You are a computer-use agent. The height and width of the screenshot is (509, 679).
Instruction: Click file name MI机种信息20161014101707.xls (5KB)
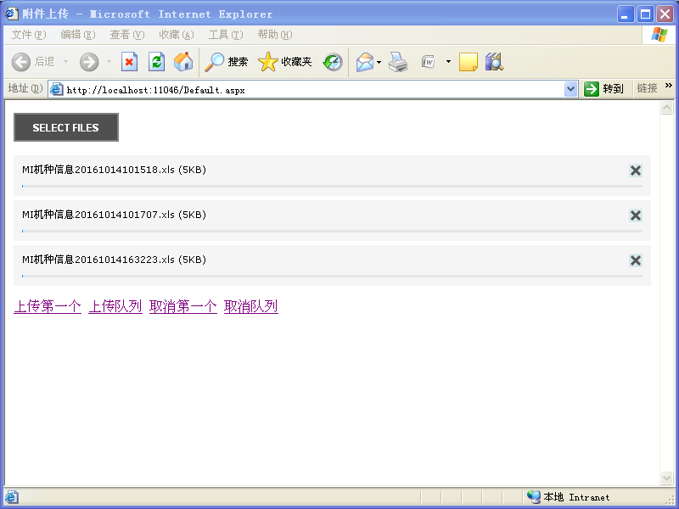click(115, 215)
